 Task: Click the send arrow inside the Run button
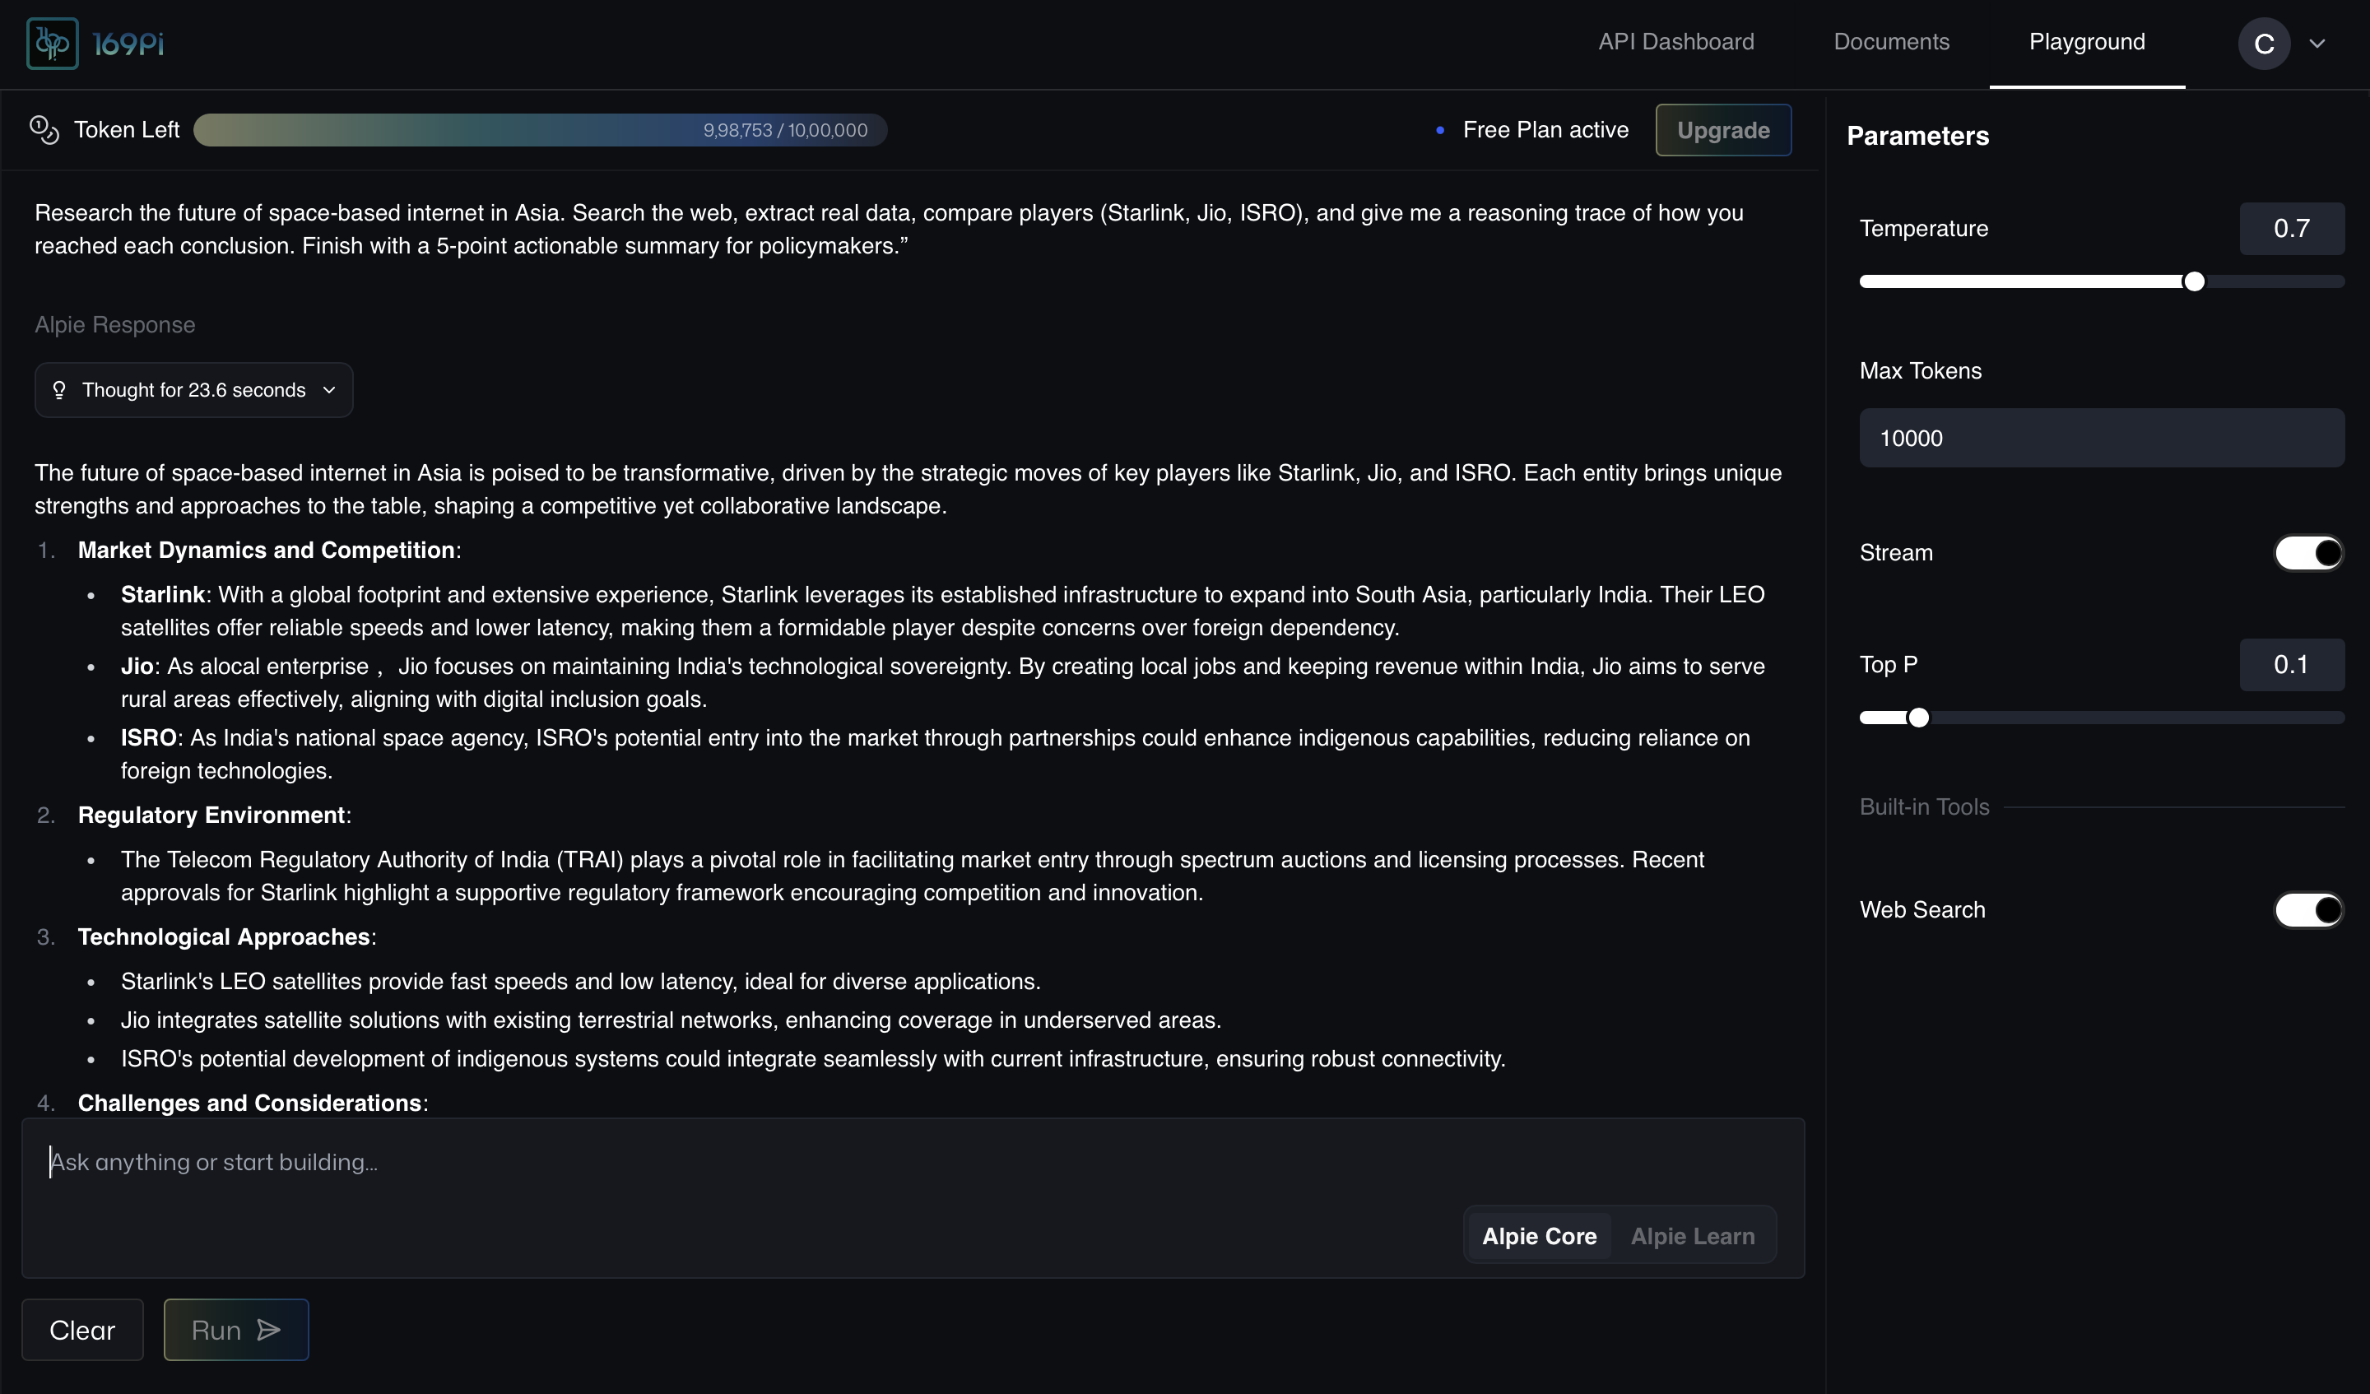pos(268,1329)
